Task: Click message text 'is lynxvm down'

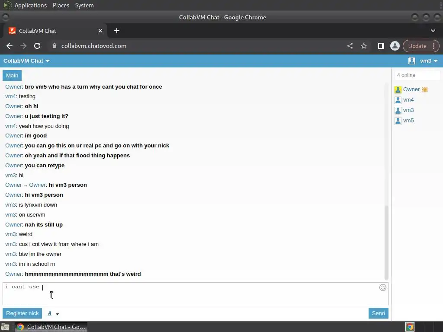Action: [x=38, y=205]
